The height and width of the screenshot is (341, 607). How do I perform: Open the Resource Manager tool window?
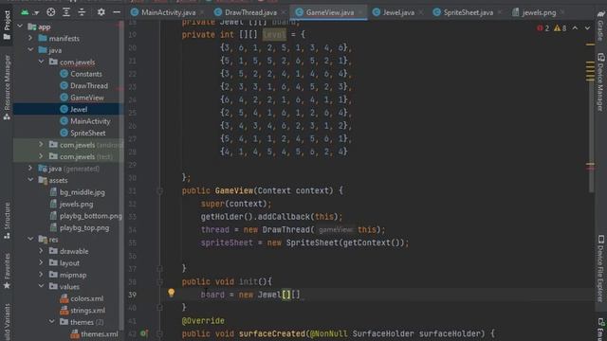pos(7,87)
